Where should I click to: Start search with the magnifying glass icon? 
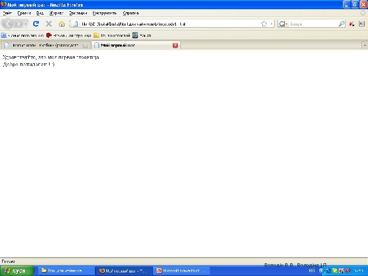pyautogui.click(x=341, y=24)
